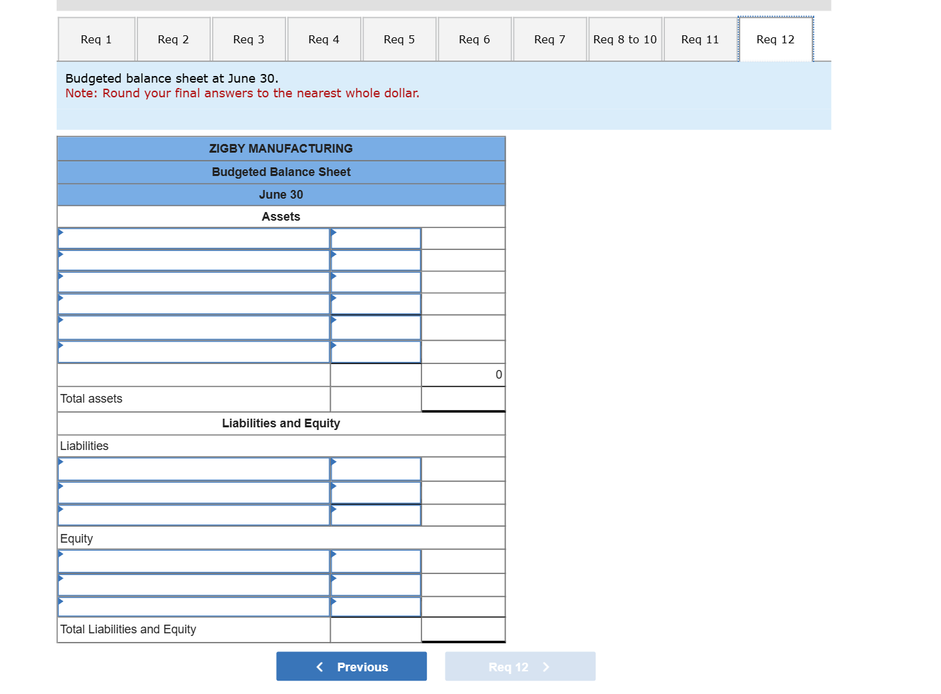Open the sixth asset name dropdown above total

pyautogui.click(x=194, y=352)
